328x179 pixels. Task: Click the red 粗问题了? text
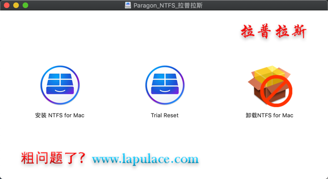(x=53, y=158)
